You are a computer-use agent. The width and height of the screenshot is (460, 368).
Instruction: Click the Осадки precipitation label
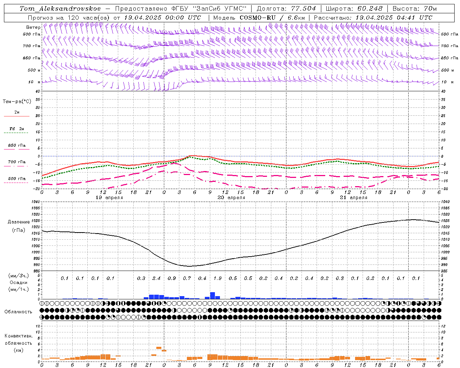(19, 282)
